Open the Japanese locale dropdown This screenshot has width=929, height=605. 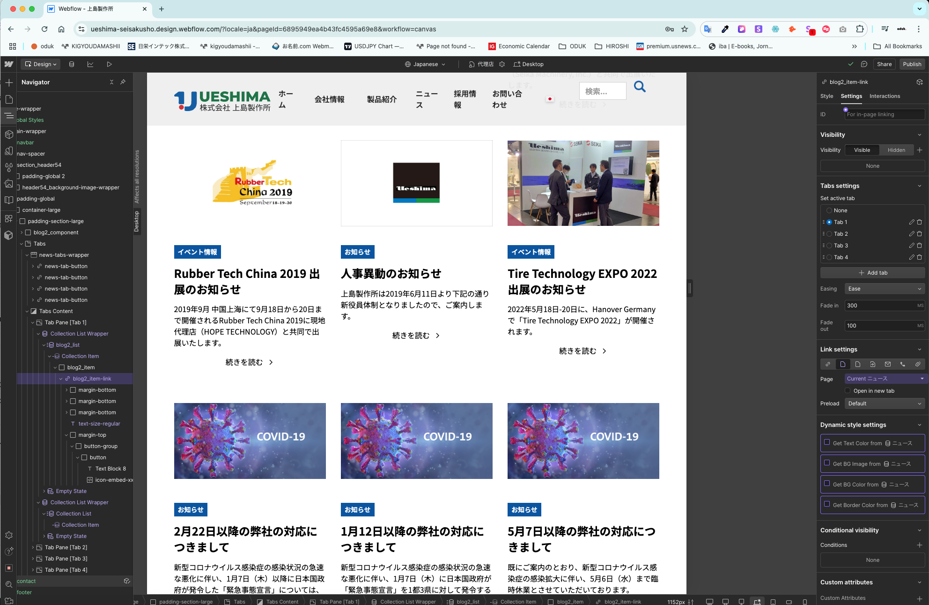tap(425, 64)
